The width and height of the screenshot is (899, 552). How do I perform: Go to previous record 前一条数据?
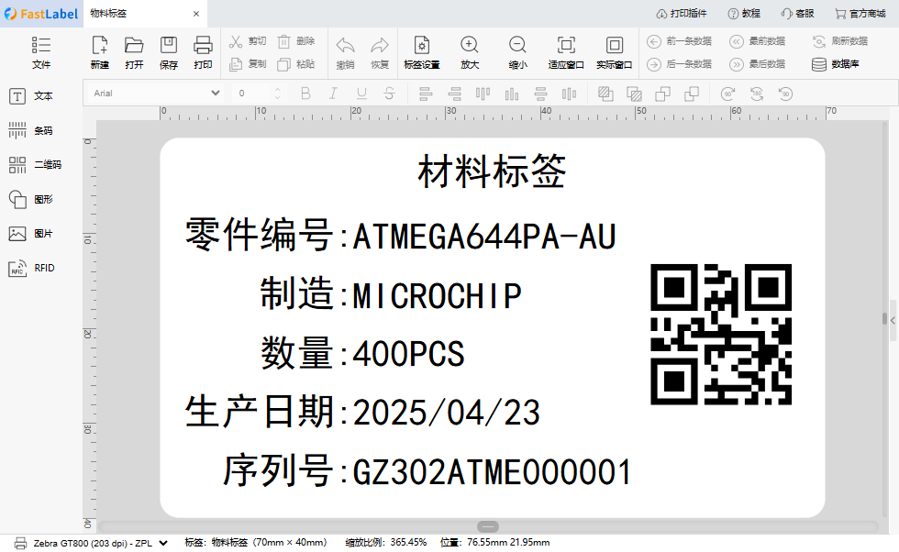(680, 41)
